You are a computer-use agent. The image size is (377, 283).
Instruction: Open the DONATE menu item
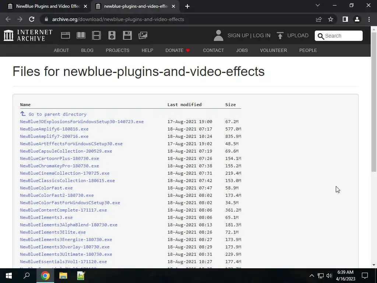tap(177, 50)
